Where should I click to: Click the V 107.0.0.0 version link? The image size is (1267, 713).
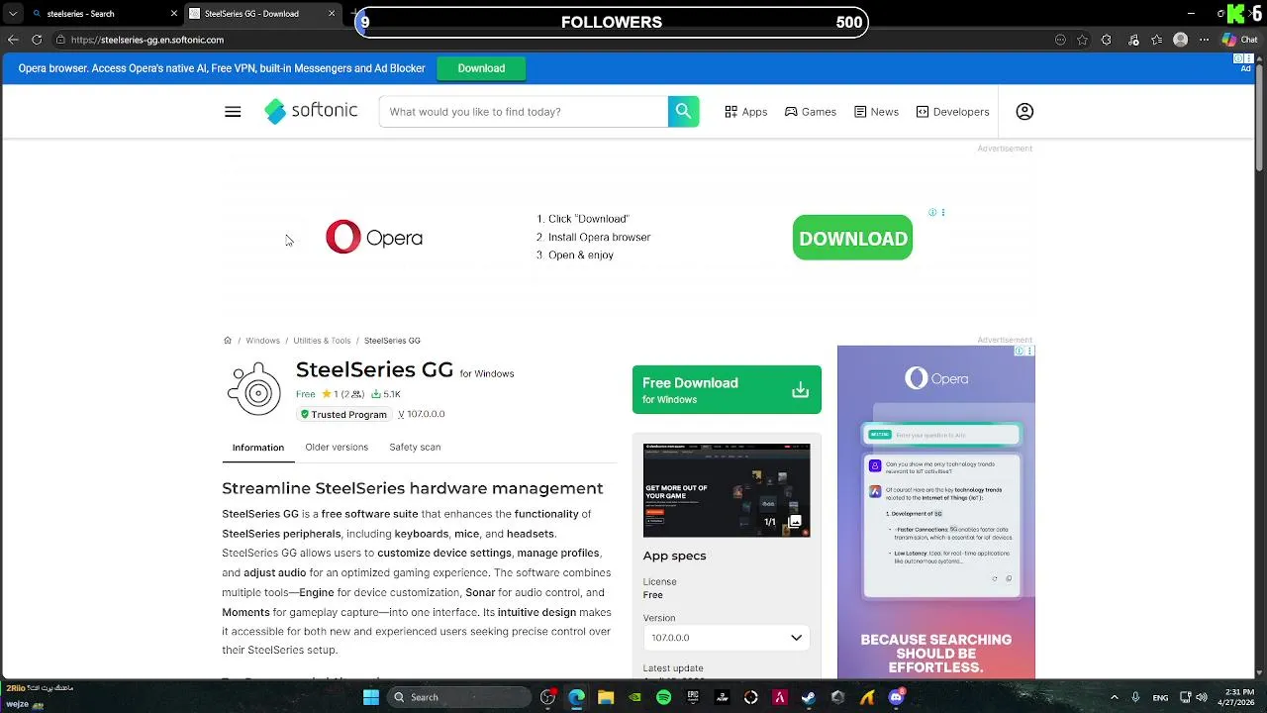coord(422,414)
